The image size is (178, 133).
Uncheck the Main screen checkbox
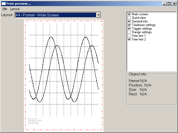click(129, 14)
